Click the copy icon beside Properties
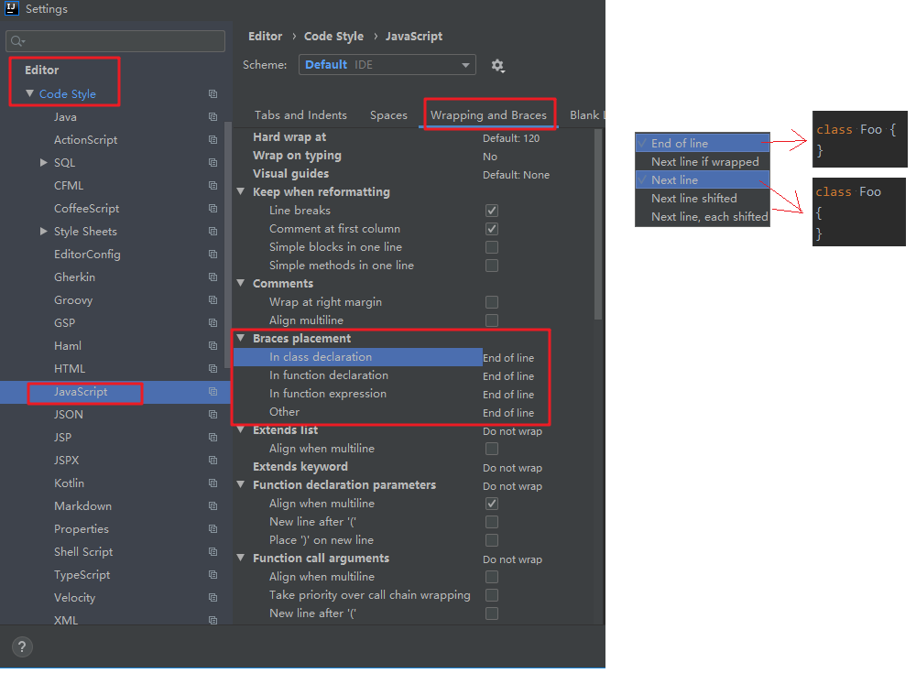 [x=213, y=528]
